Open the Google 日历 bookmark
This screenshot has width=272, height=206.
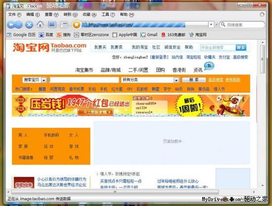(21, 35)
